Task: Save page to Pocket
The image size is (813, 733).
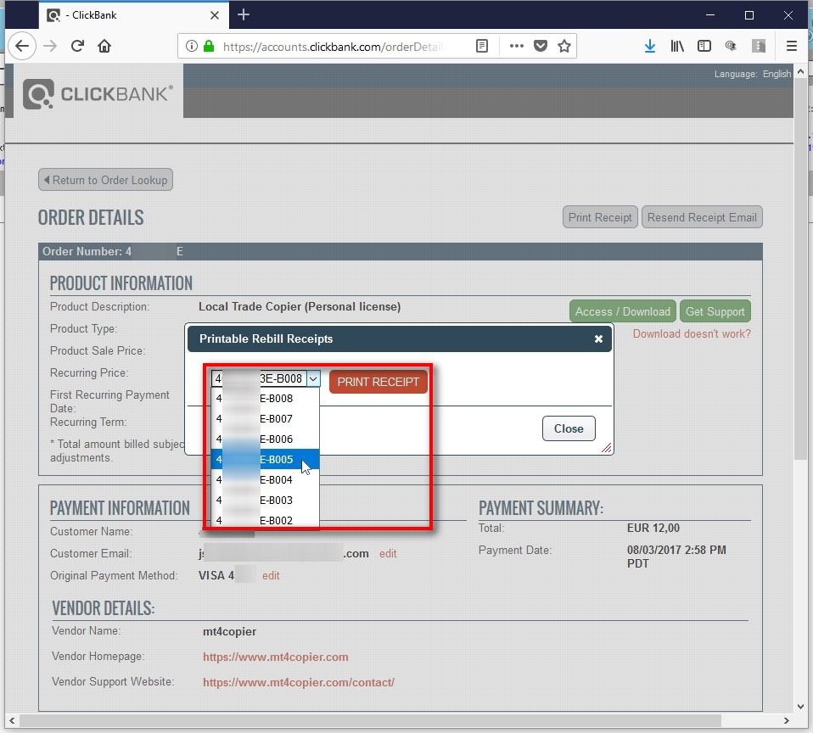Action: point(540,47)
